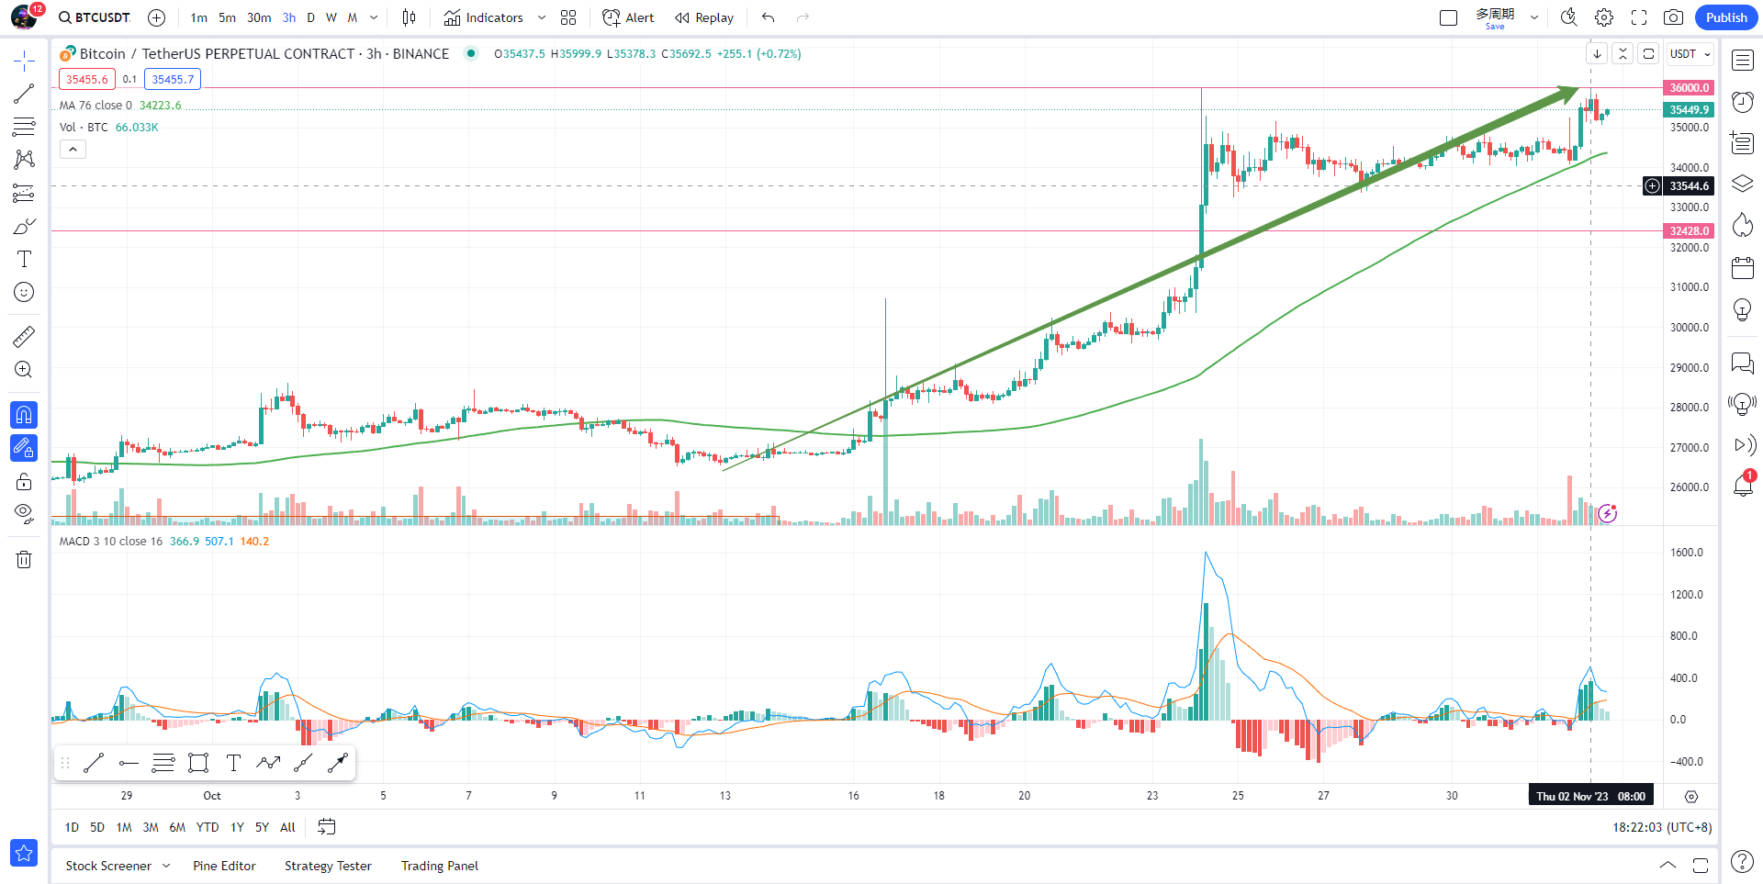Click the trash remove objects icon
Viewport: 1763px width, 884px height.
(x=24, y=559)
